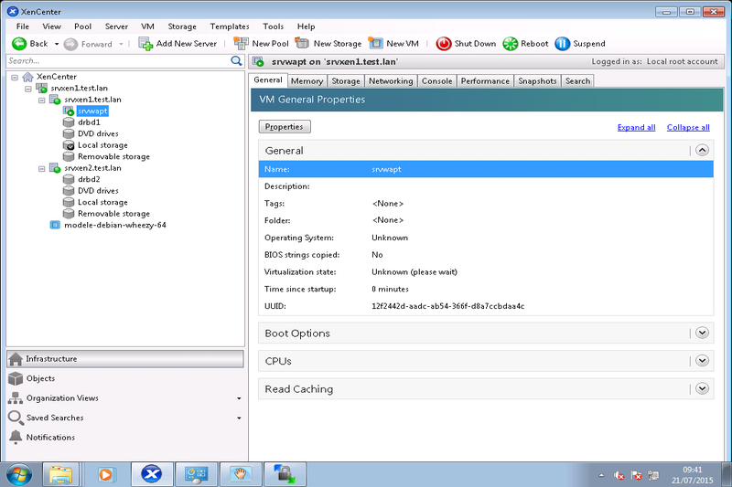Click the XenCenter home icon in tree
The image size is (732, 487).
(28, 77)
